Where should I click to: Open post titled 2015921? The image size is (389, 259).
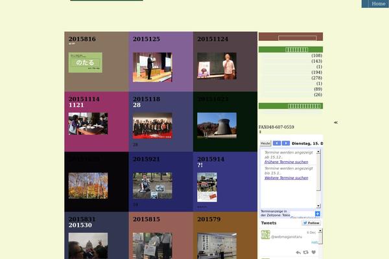click(x=147, y=159)
